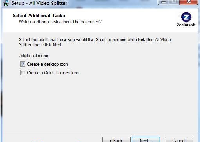The image size is (200, 142).
Task: Click the separator line above the navigation buttons
Action: [101, 131]
